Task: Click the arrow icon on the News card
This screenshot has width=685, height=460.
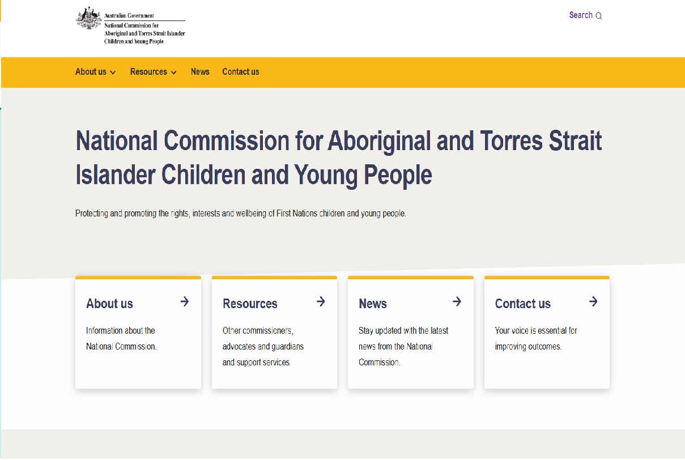Action: 457,301
